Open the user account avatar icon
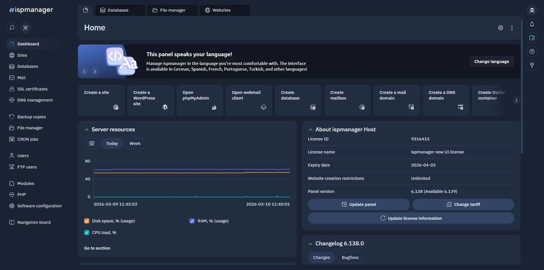This screenshot has height=270, width=544. coord(532,10)
